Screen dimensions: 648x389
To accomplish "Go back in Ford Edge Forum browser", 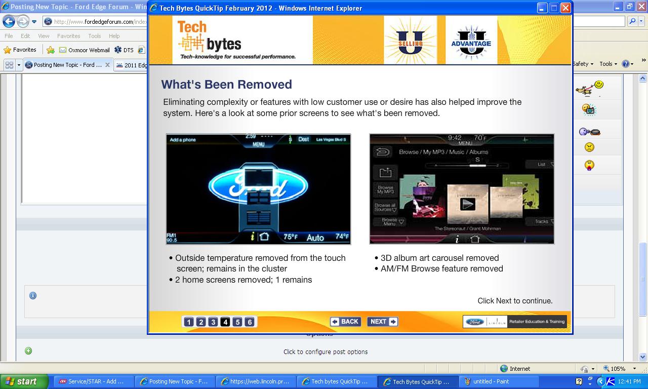I will click(x=9, y=21).
